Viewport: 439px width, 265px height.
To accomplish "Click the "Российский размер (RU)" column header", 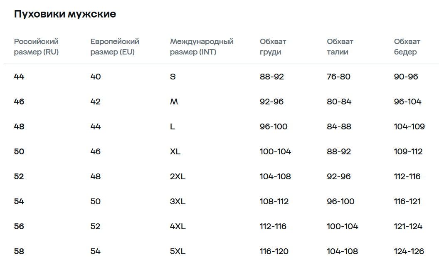I will coord(36,47).
